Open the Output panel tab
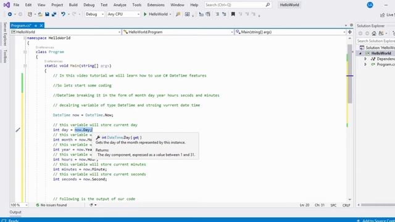This screenshot has width=395, height=222. [x=15, y=212]
